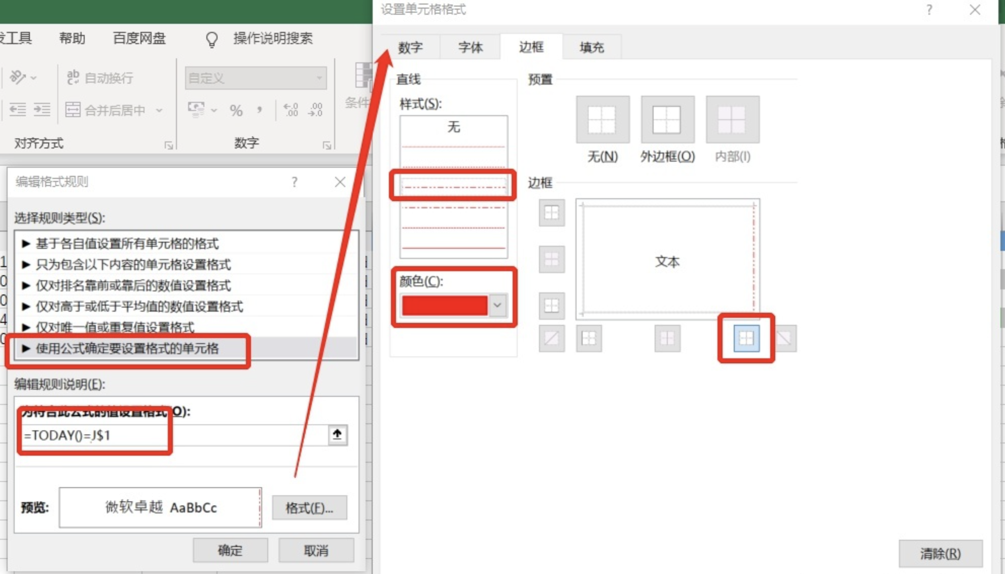Click the increase indent icon

coord(42,110)
